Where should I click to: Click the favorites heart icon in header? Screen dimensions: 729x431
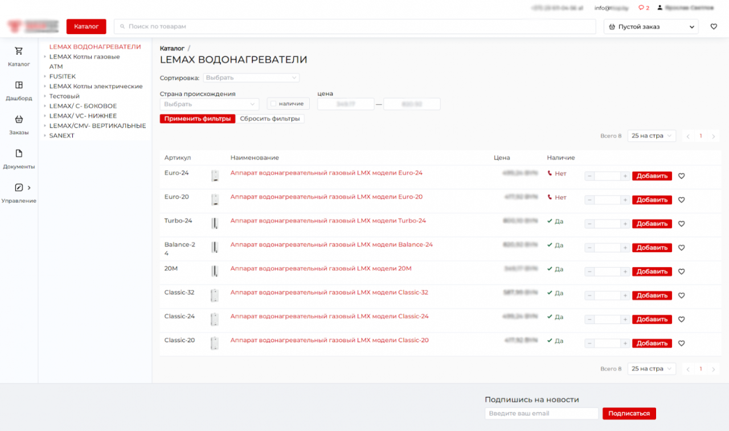point(714,27)
